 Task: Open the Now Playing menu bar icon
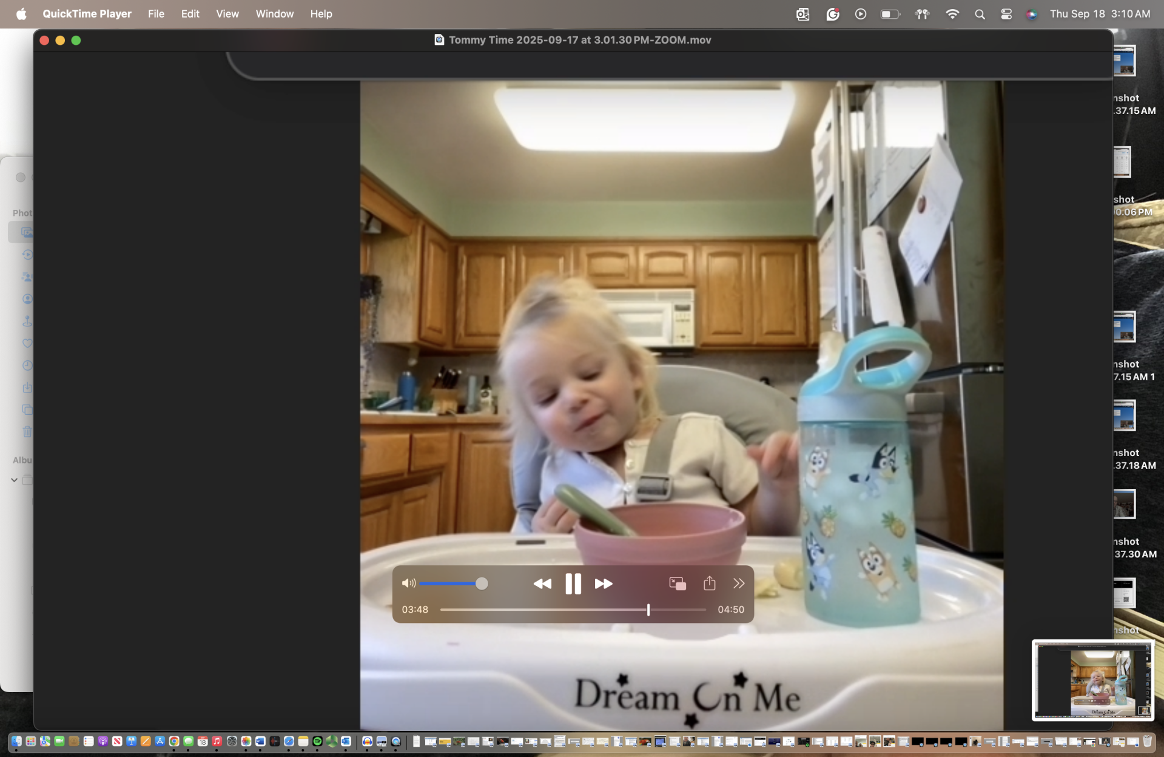click(x=860, y=14)
